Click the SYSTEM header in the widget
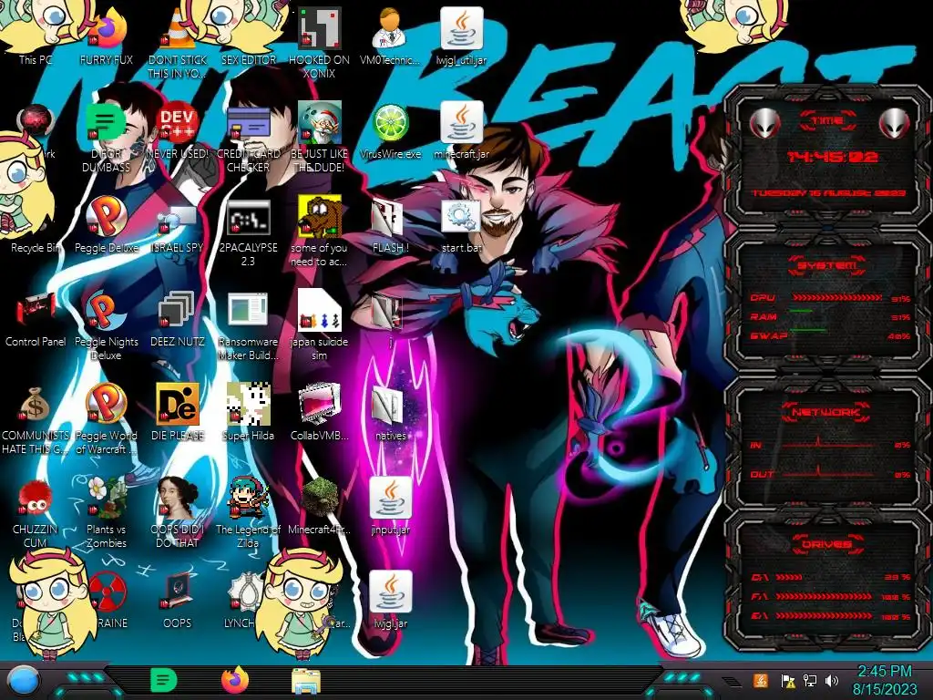The height and width of the screenshot is (700, 933). pyautogui.click(x=827, y=265)
